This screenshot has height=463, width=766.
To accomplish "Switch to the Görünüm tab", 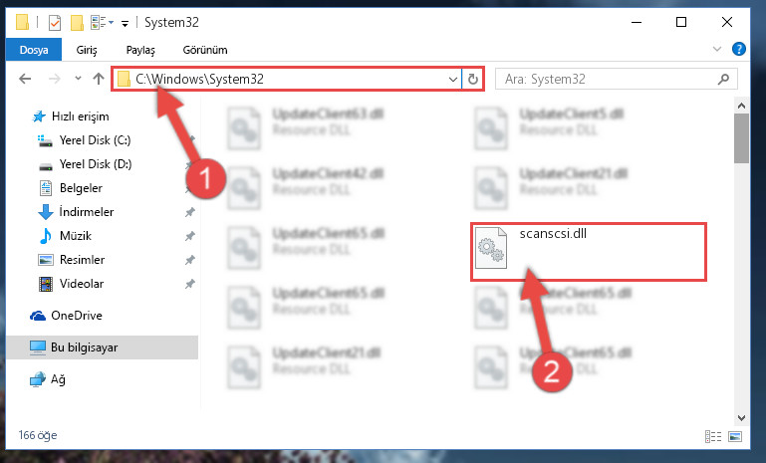I will click(x=204, y=50).
